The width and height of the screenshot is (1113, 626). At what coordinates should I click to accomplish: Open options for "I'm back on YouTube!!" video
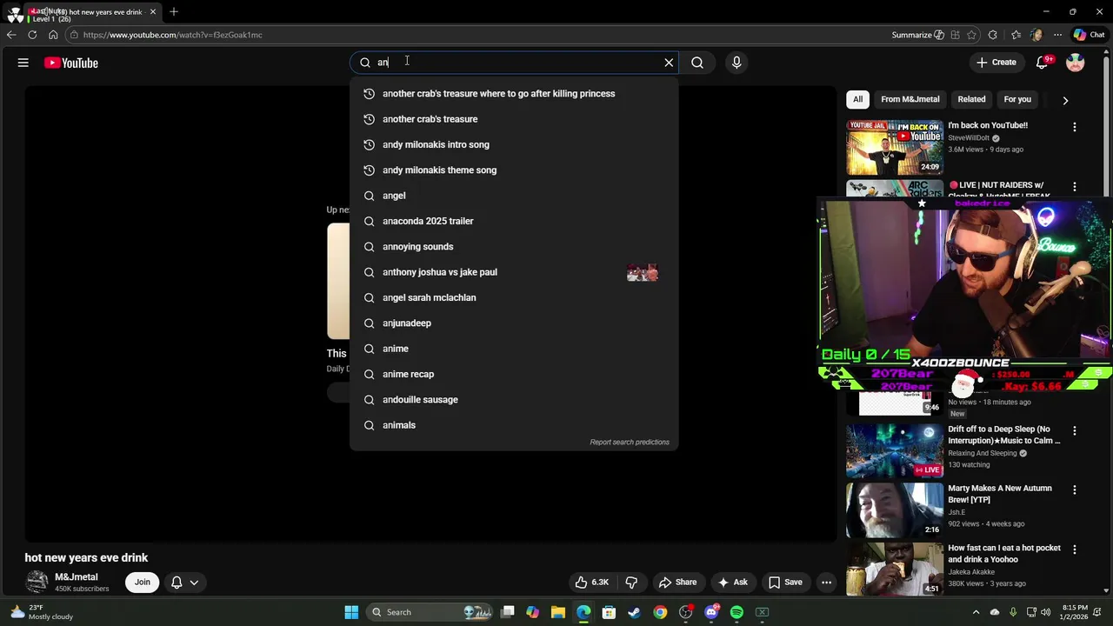(1074, 127)
